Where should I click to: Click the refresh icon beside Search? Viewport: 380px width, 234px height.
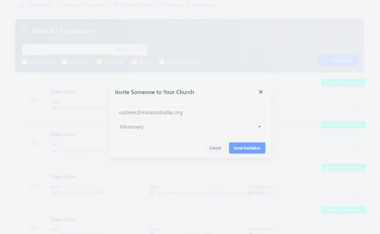coord(140,50)
